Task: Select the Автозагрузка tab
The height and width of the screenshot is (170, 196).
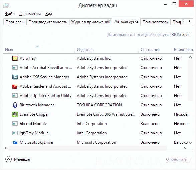Action: 126,21
